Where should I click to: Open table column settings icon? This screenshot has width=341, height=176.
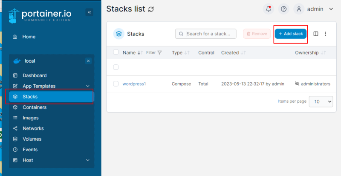tap(316, 34)
